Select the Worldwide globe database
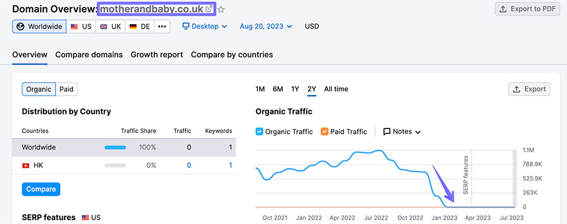The width and height of the screenshot is (567, 224). coord(40,26)
